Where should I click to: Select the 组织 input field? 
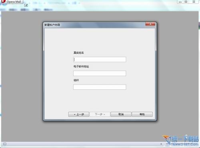100,87
